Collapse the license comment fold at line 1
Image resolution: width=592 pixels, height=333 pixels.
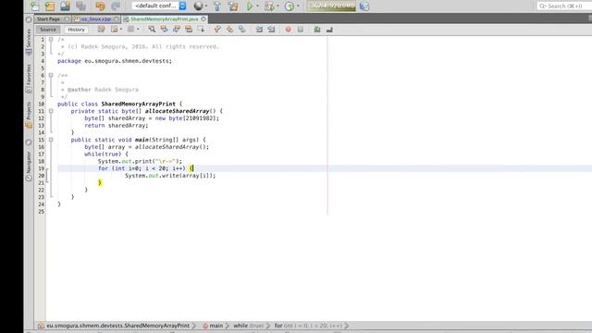point(51,39)
